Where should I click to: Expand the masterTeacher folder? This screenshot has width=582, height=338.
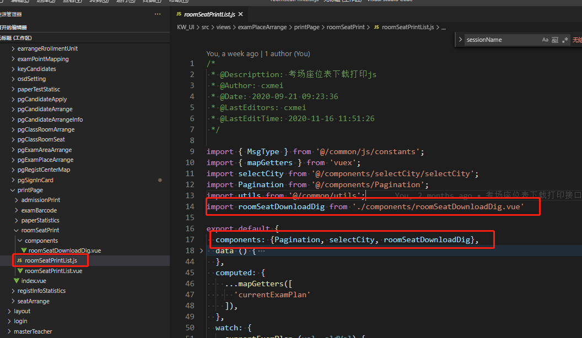coord(33,331)
